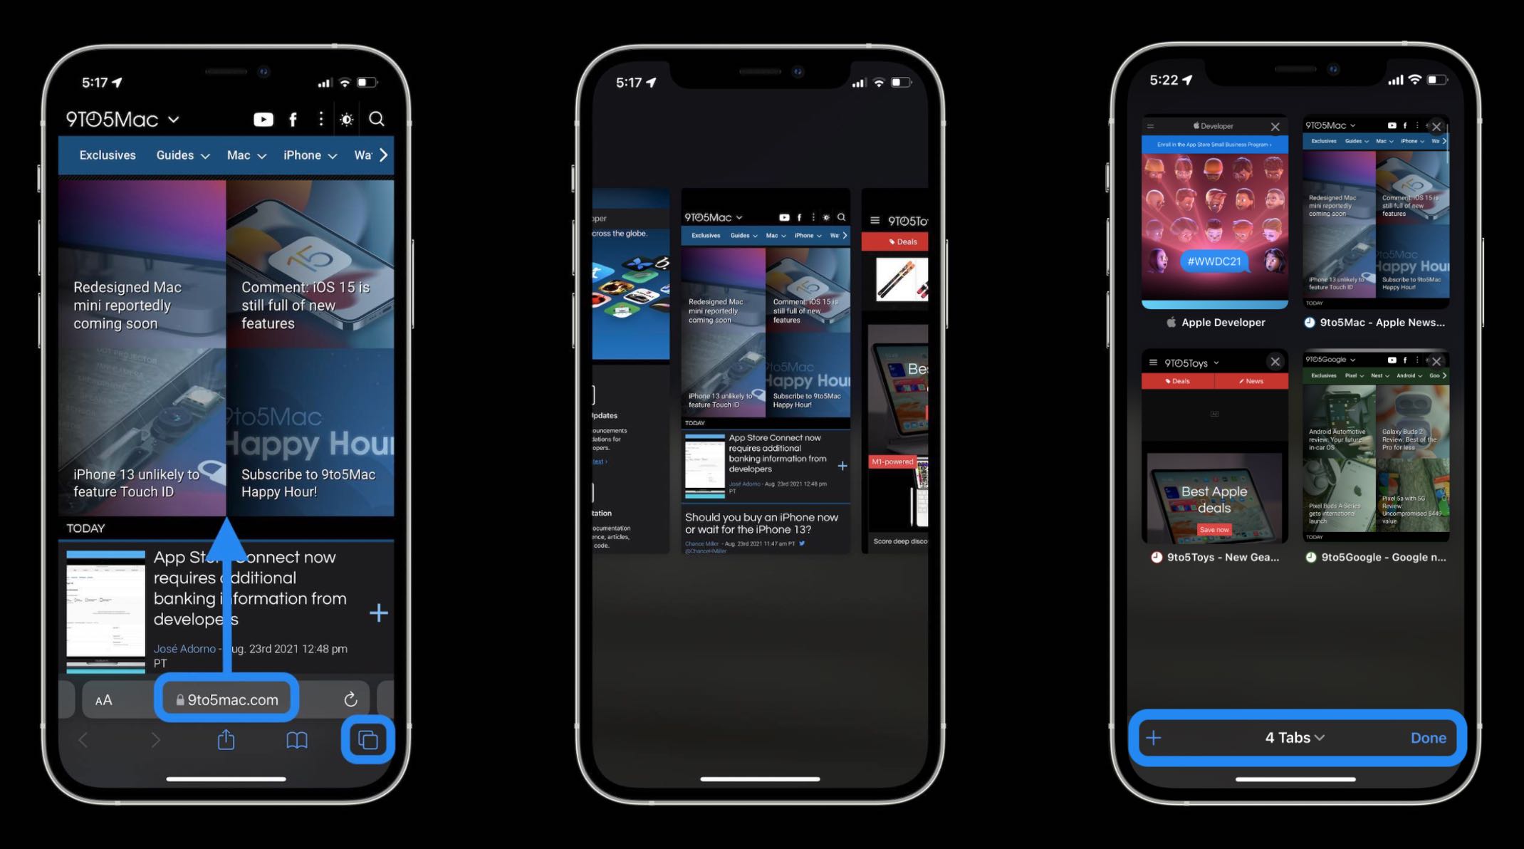Screen dimensions: 1524x849
Task: Click the share icon in Safari toolbar
Action: coord(226,740)
